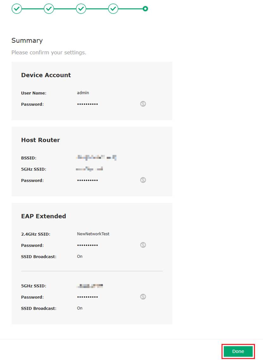Click the eye icon beside Device Account password

coord(143,104)
